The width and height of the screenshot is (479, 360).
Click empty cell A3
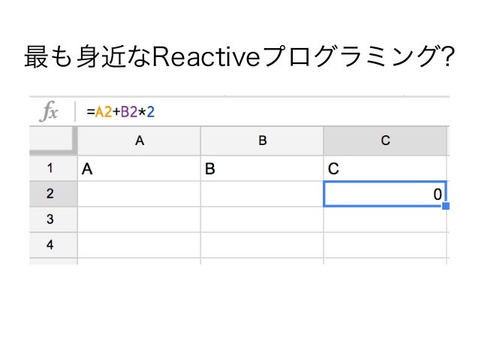(140, 219)
